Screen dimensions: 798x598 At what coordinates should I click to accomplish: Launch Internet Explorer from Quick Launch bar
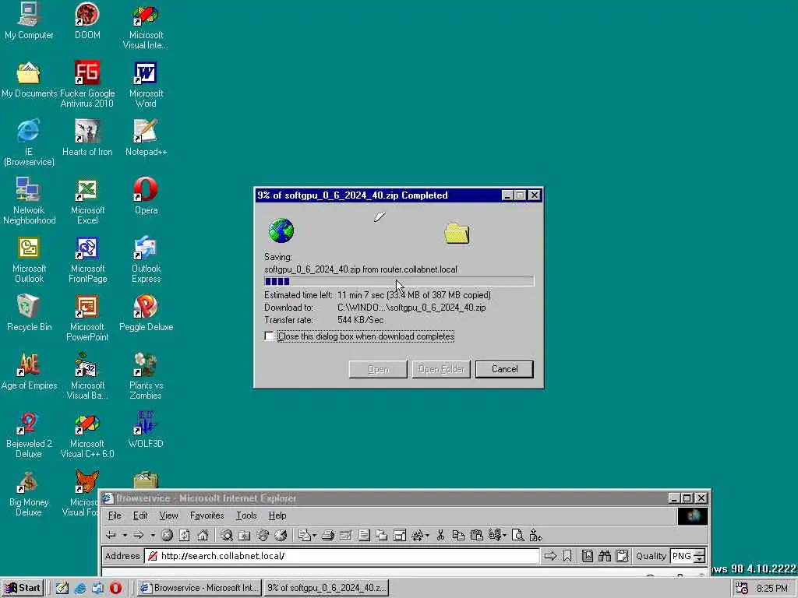pyautogui.click(x=80, y=588)
